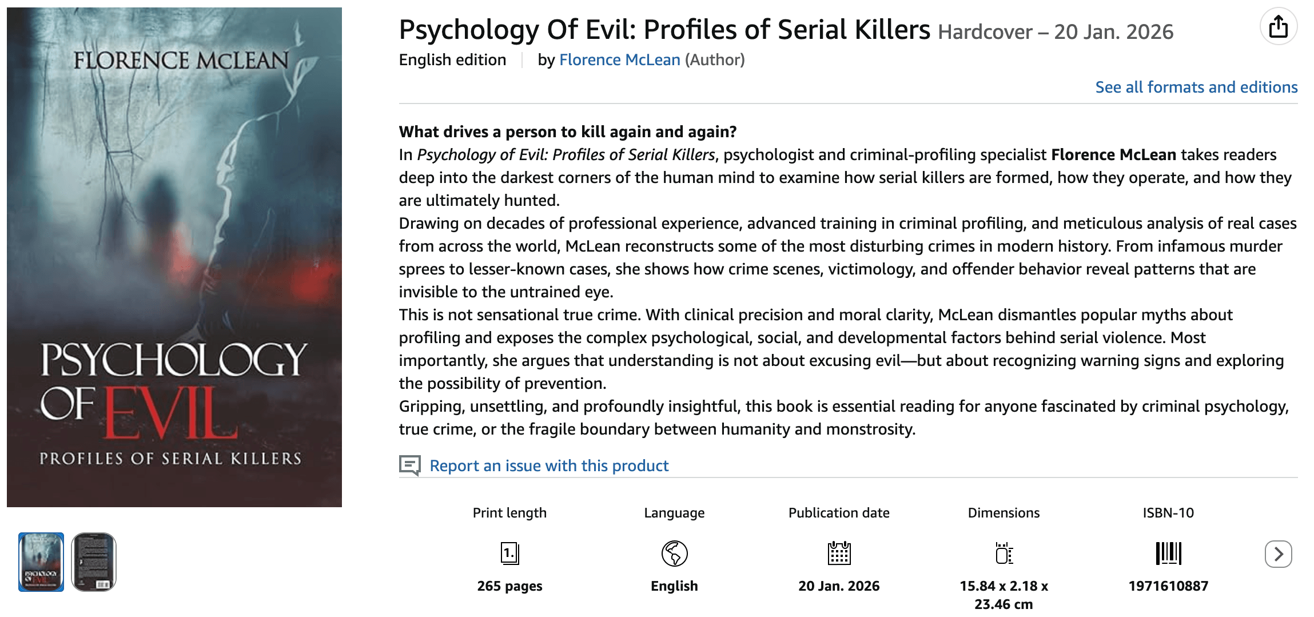Image resolution: width=1314 pixels, height=617 pixels.
Task: Click the 265 pages value
Action: (509, 586)
